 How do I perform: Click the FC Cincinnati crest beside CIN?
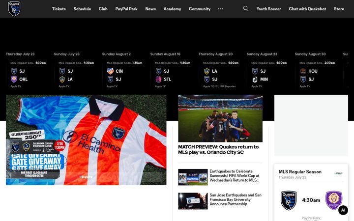click(110, 71)
